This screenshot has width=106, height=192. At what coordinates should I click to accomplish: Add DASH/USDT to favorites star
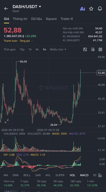click(91, 8)
